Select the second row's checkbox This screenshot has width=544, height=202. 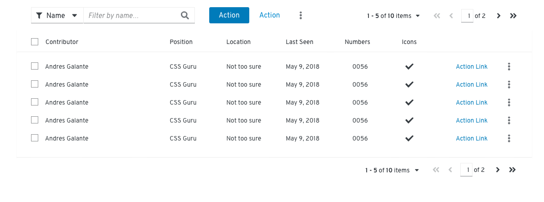tap(35, 84)
